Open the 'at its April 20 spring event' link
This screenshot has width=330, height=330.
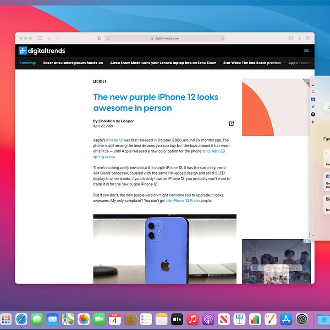coord(159,154)
